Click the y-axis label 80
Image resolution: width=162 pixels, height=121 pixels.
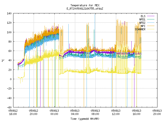(10, 42)
